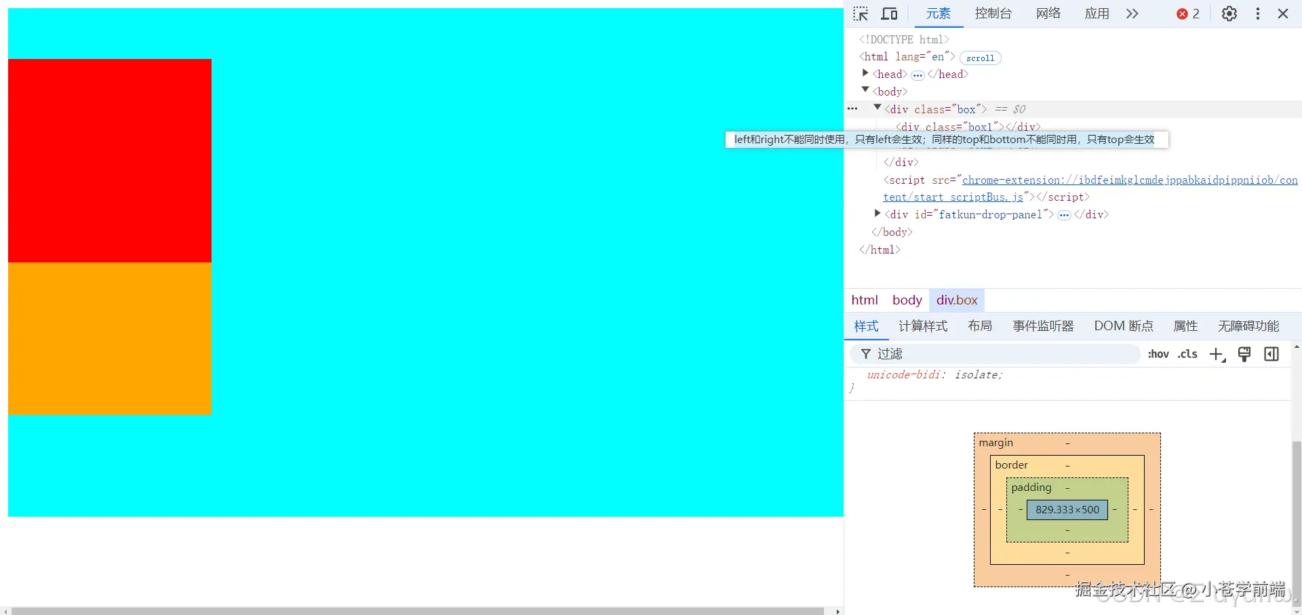Focus the 过滤 styles filter field

click(x=995, y=354)
